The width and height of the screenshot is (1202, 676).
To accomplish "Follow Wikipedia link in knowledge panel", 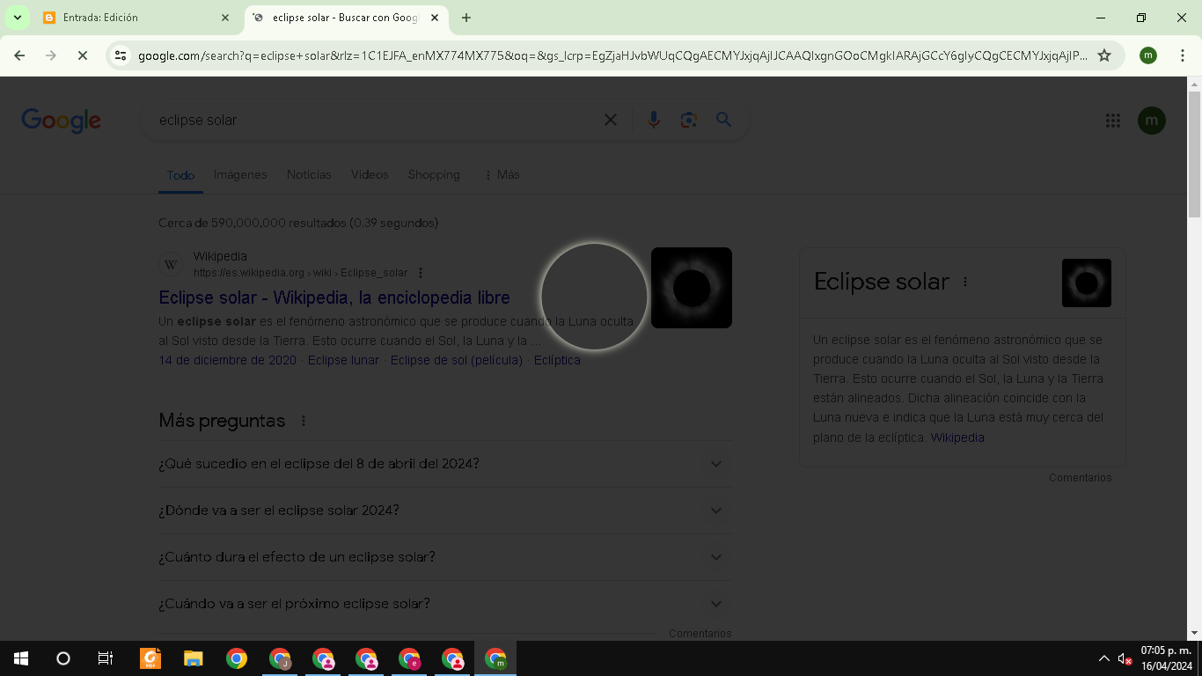I will [957, 437].
